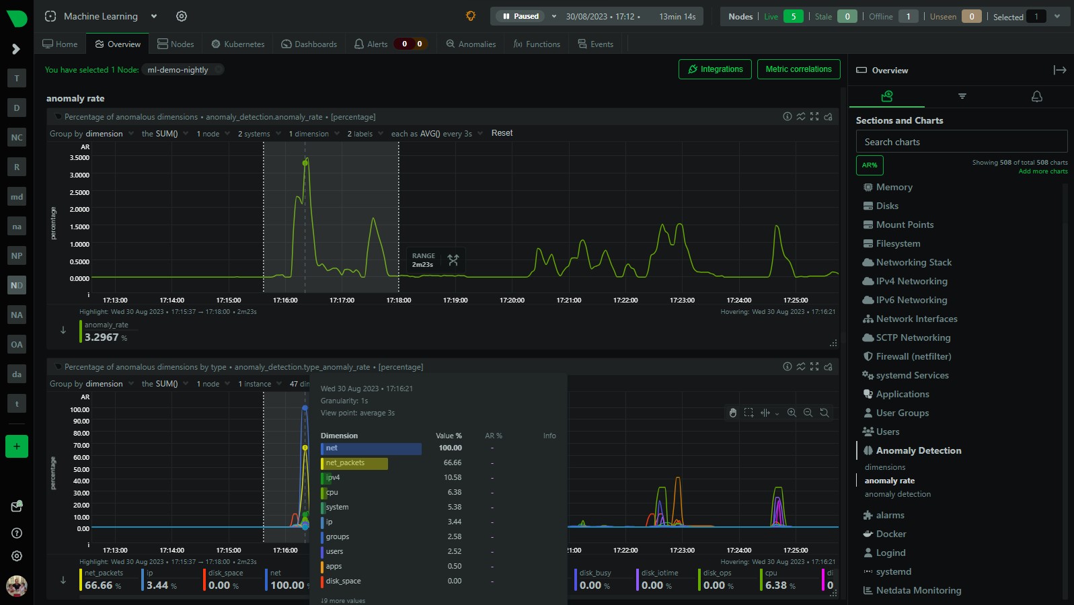Viewport: 1074px width, 605px height.
Task: Click the zoom in magnifier on chart toolbar
Action: point(792,413)
